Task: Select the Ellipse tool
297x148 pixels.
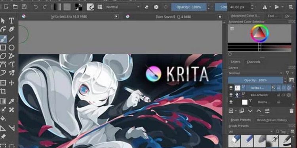Action: (x=11, y=48)
